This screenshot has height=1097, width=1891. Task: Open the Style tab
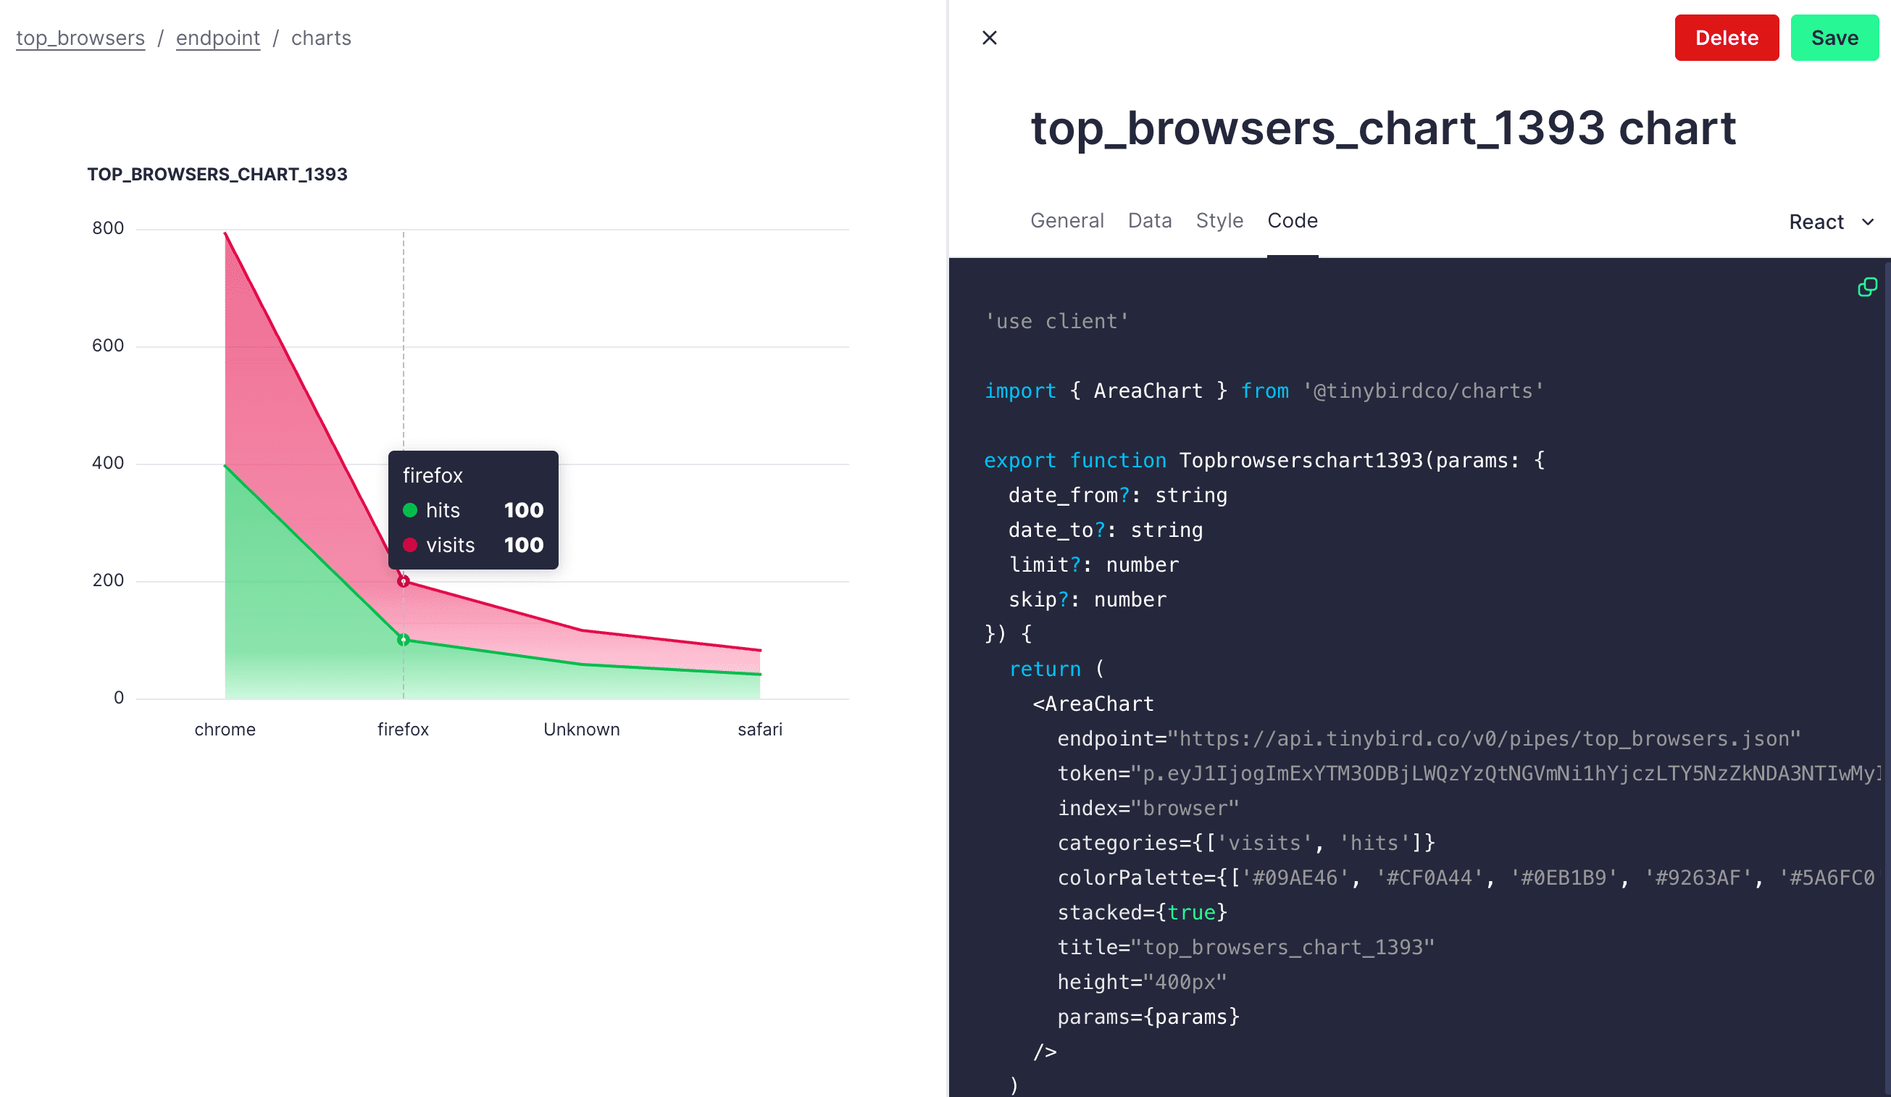pyautogui.click(x=1219, y=220)
